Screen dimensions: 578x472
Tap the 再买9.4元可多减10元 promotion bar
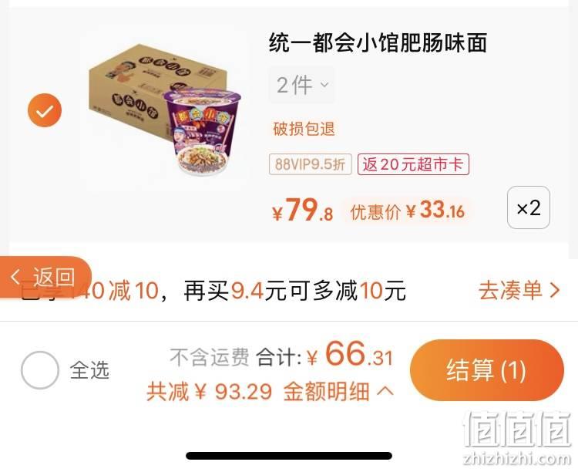tap(295, 291)
